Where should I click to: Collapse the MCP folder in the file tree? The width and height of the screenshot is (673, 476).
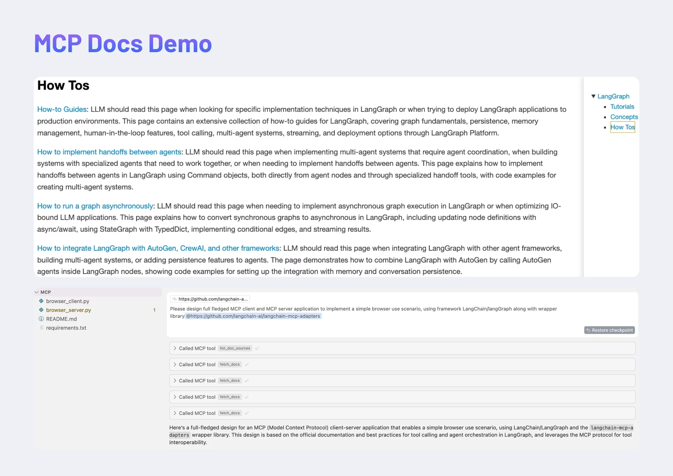(x=36, y=292)
